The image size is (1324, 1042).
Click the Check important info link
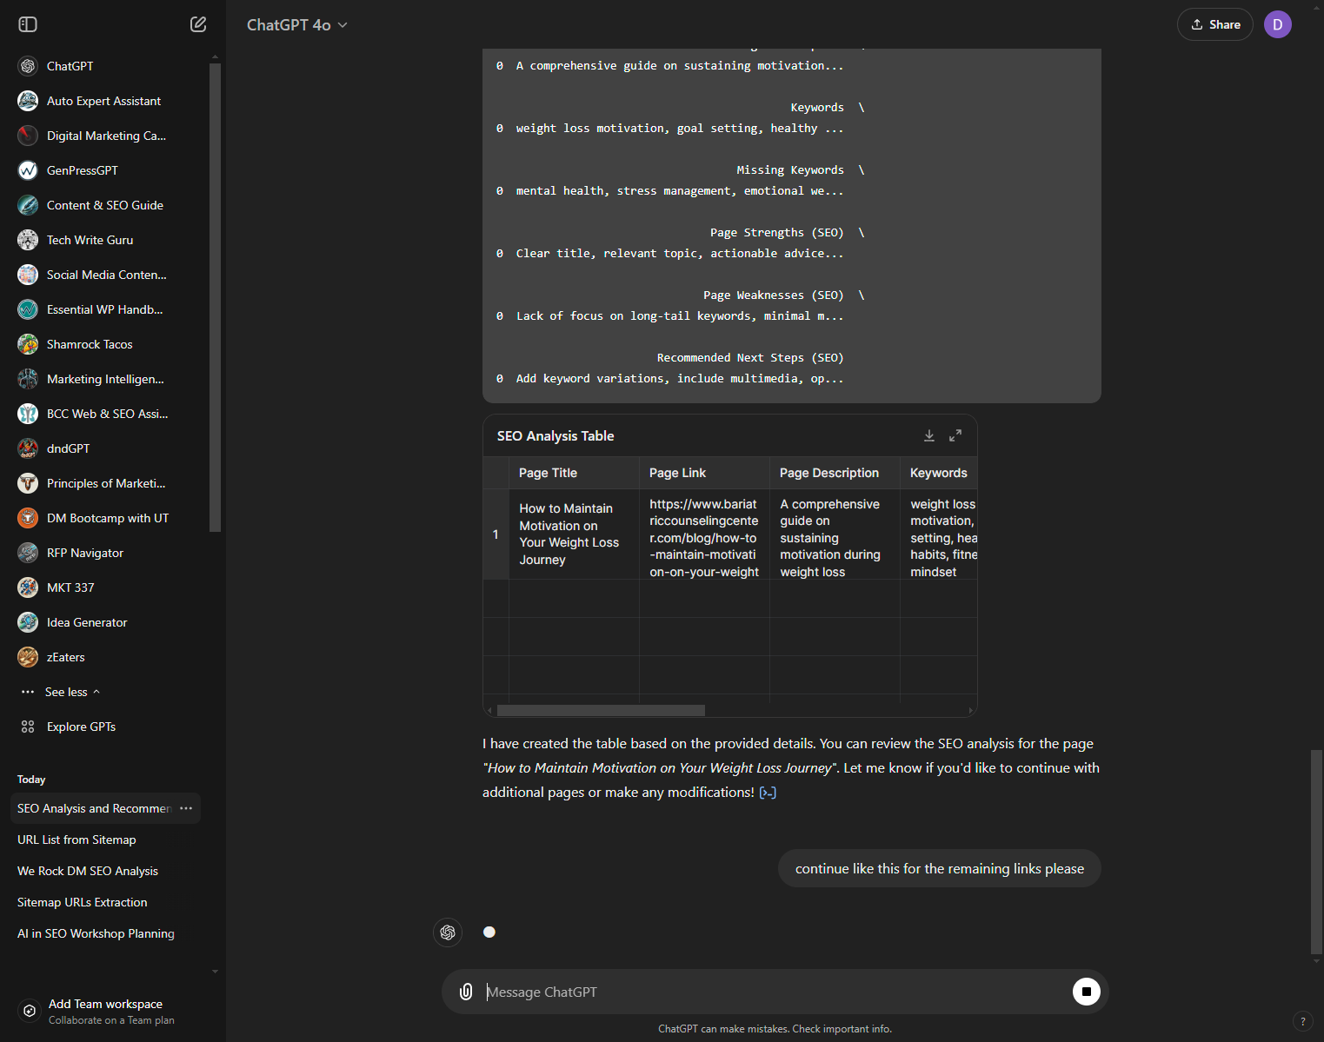[842, 1029]
